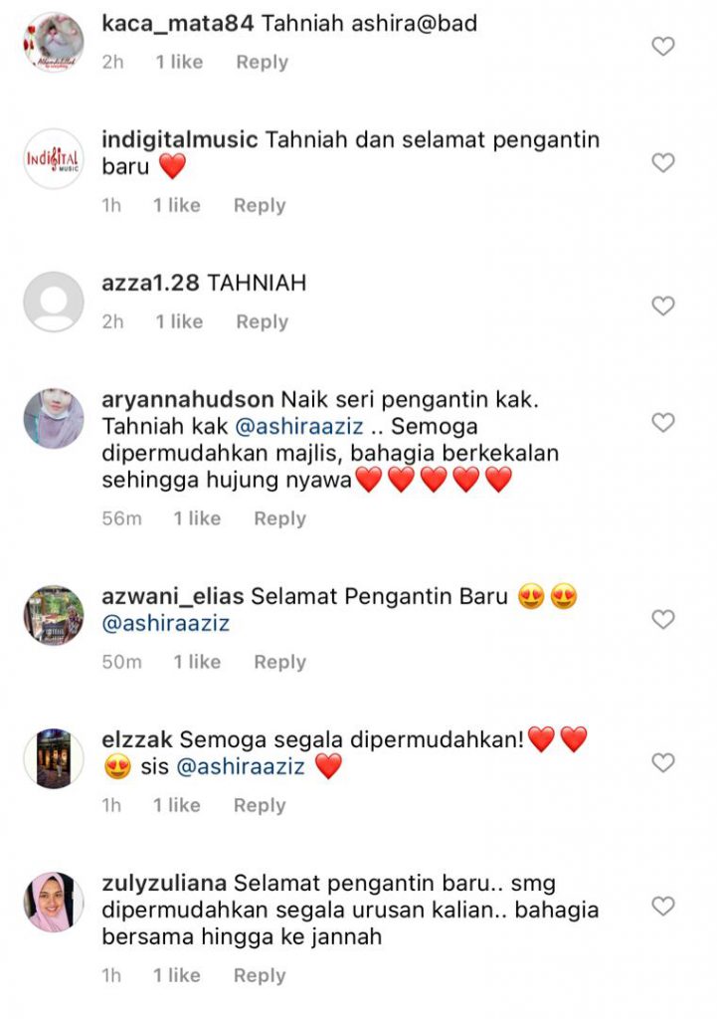
Task: Open the indigitalmusic username
Action: pos(180,139)
